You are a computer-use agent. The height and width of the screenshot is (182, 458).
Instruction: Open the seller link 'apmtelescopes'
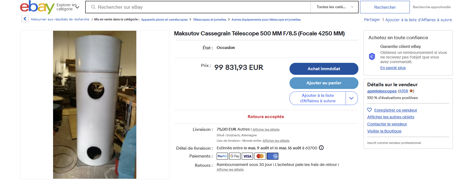(x=382, y=91)
